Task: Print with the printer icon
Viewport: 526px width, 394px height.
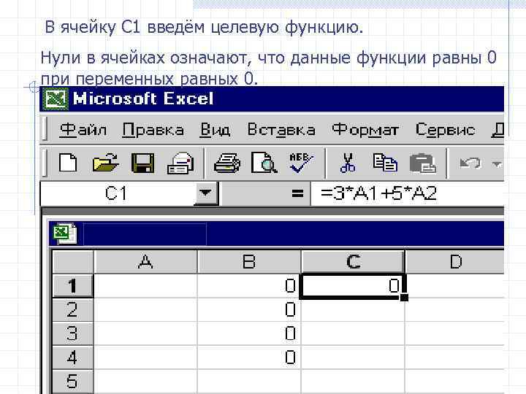Action: [227, 163]
